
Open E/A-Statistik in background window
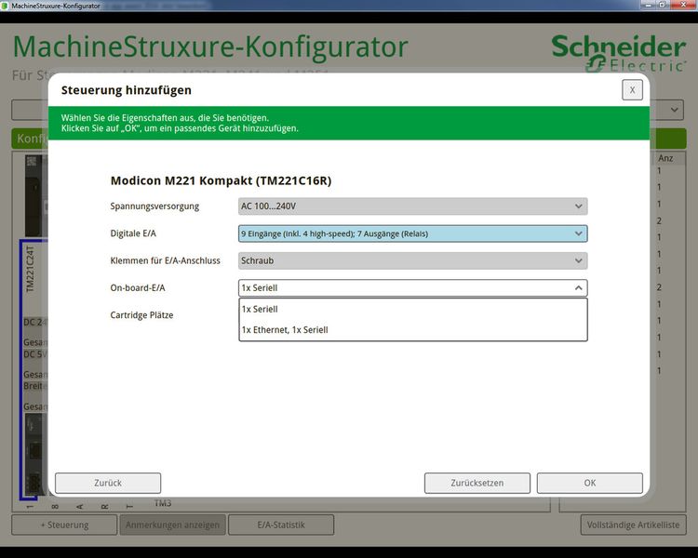(281, 525)
